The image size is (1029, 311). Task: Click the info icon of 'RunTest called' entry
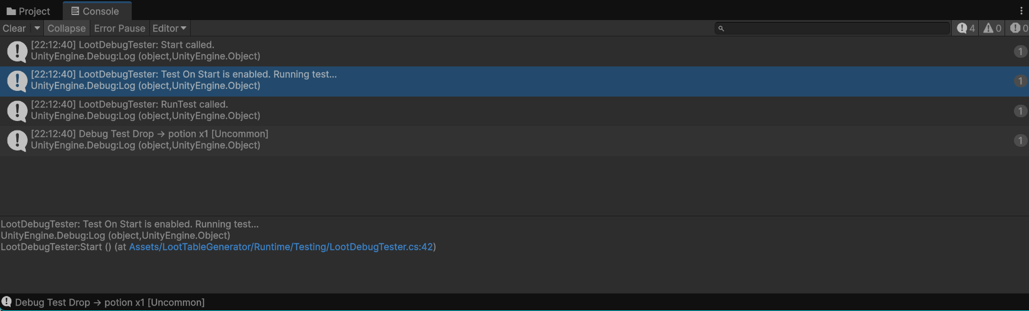point(17,110)
